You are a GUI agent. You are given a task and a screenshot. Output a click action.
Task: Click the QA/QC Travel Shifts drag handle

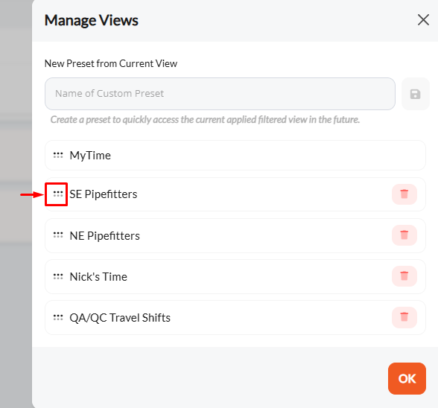pos(58,317)
